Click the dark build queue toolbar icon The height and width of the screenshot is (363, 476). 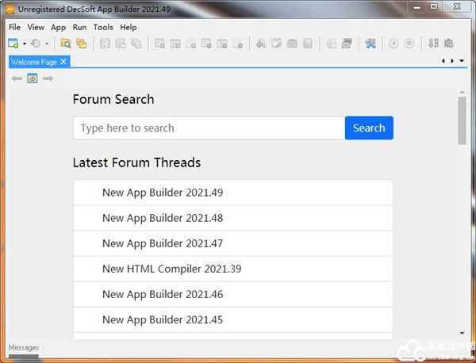(347, 44)
